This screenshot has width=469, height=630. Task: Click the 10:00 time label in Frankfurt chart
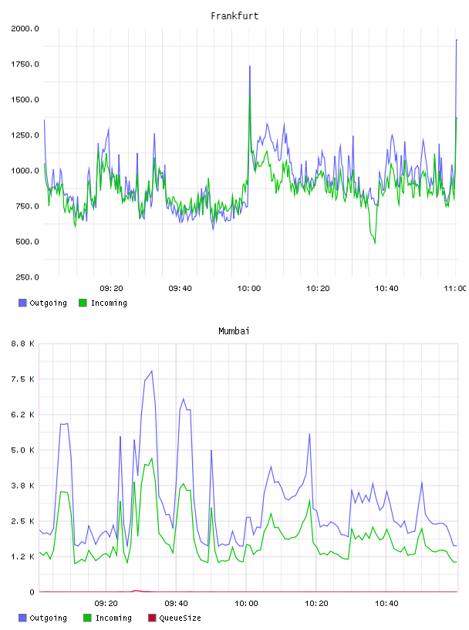click(x=249, y=289)
